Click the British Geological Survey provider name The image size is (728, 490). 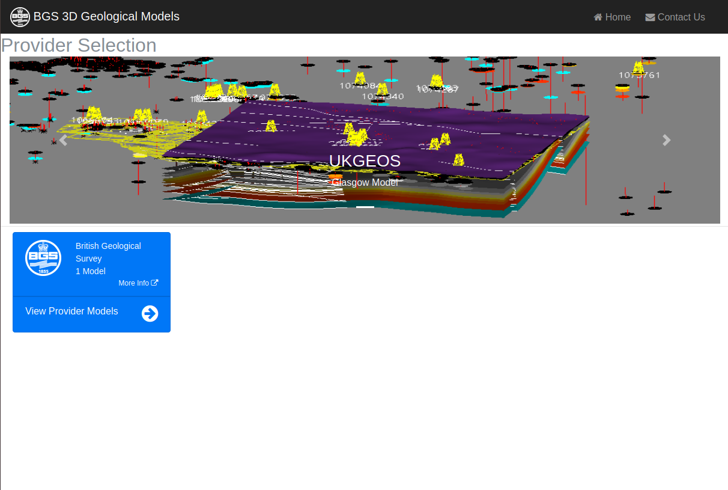click(x=108, y=252)
